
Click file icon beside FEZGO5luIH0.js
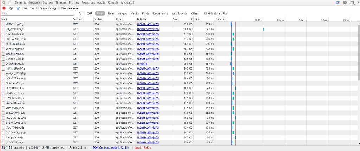[x=3, y=88]
